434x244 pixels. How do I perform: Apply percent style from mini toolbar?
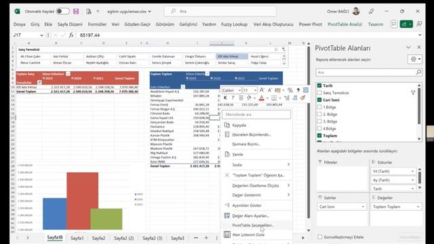point(290,90)
